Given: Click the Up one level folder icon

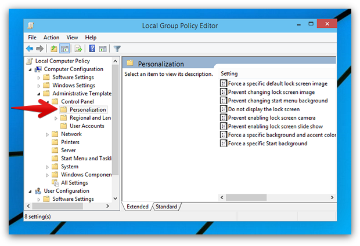Looking at the screenshot, I should pos(53,49).
